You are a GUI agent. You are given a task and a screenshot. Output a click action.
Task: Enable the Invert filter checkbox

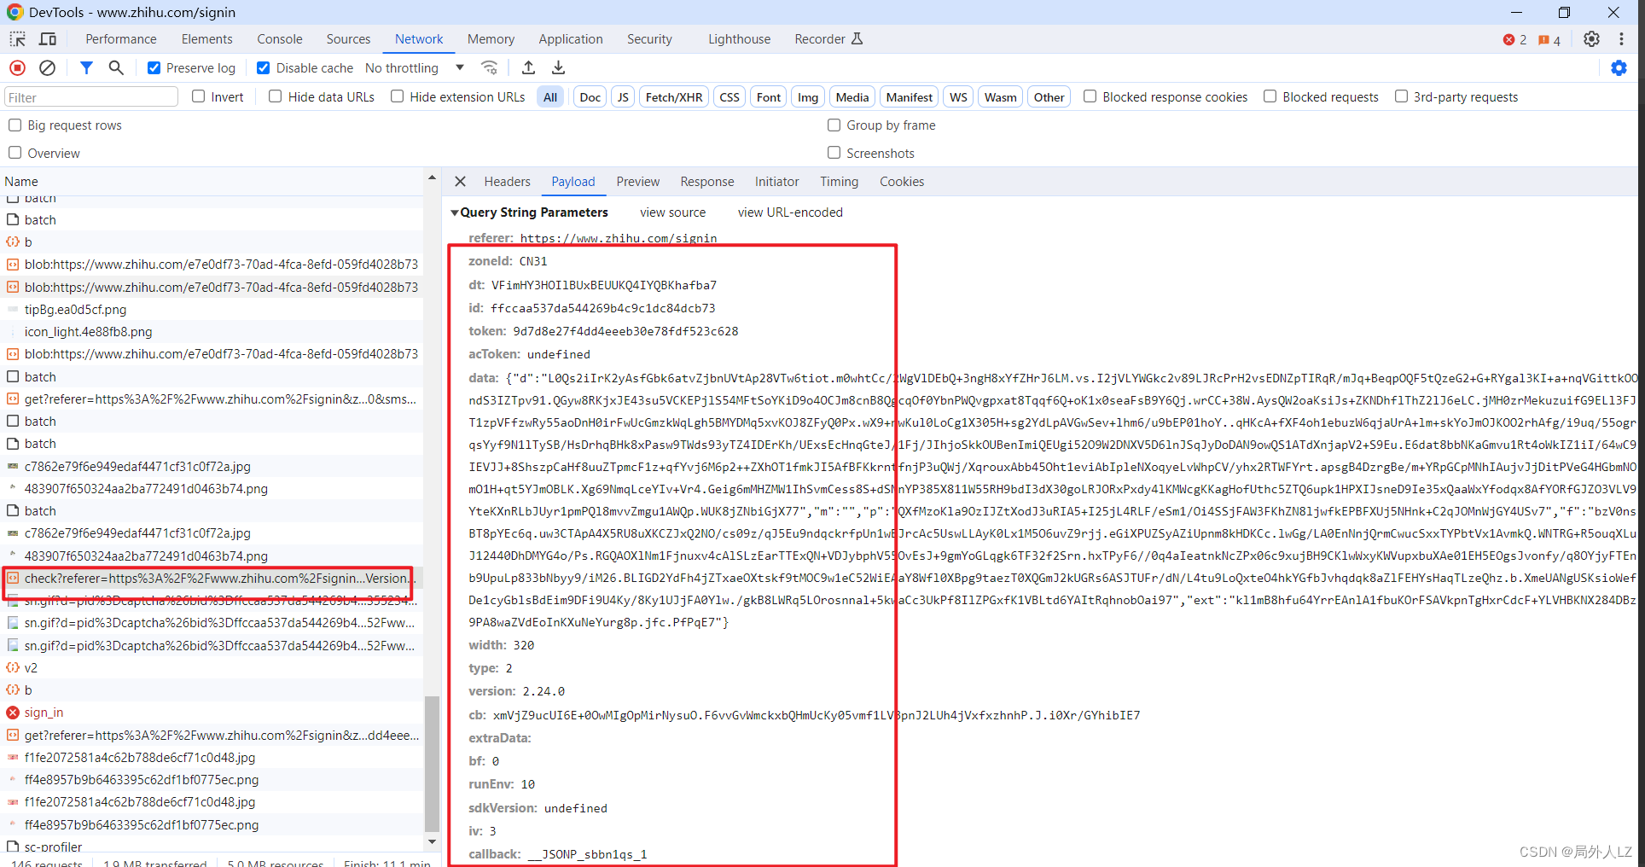point(199,96)
